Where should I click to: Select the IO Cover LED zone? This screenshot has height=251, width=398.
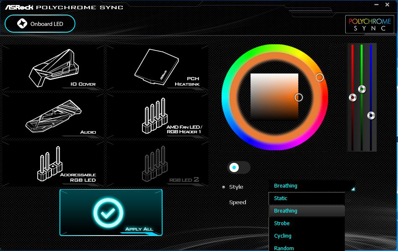(x=53, y=68)
